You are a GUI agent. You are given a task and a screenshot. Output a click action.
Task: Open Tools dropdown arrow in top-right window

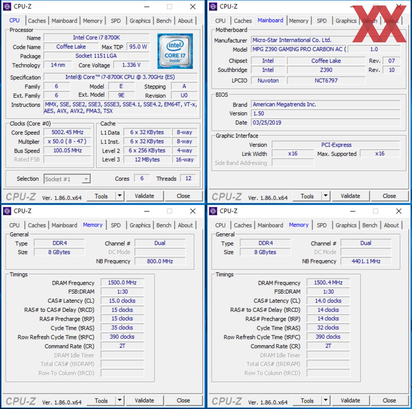click(326, 196)
